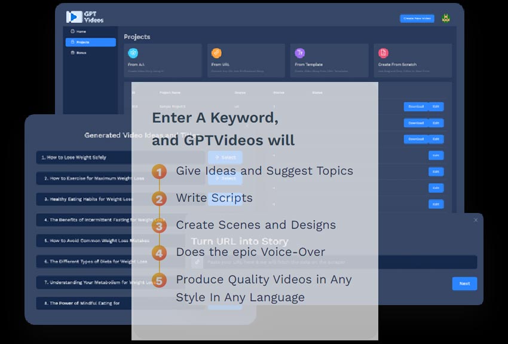Choose idea 'Healthy Eating Habits for Weight Loss'
Viewport: 508px width, 344px height.
click(x=121, y=199)
